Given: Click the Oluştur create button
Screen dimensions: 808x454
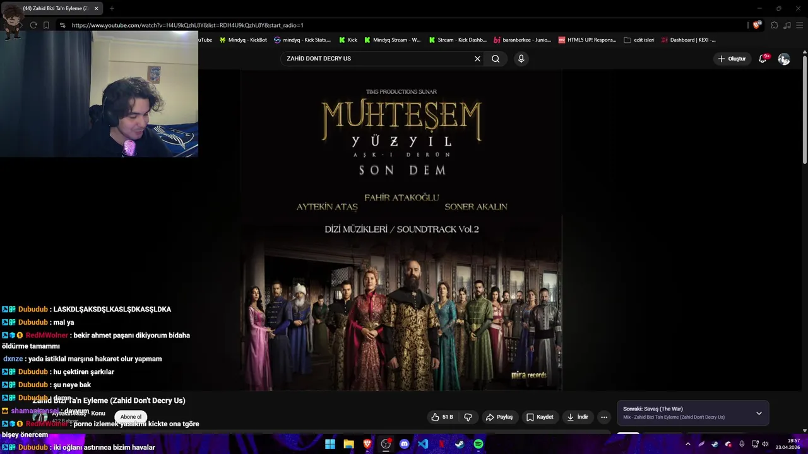Looking at the screenshot, I should click(732, 59).
